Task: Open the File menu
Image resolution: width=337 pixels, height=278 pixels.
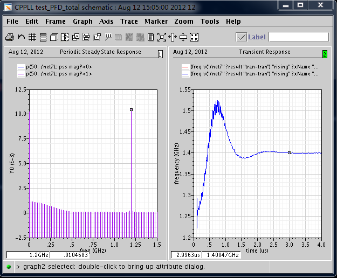Action: click(x=12, y=22)
